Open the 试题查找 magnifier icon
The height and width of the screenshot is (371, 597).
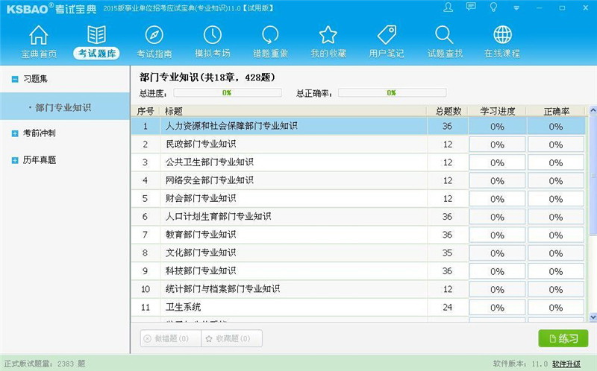click(x=444, y=35)
